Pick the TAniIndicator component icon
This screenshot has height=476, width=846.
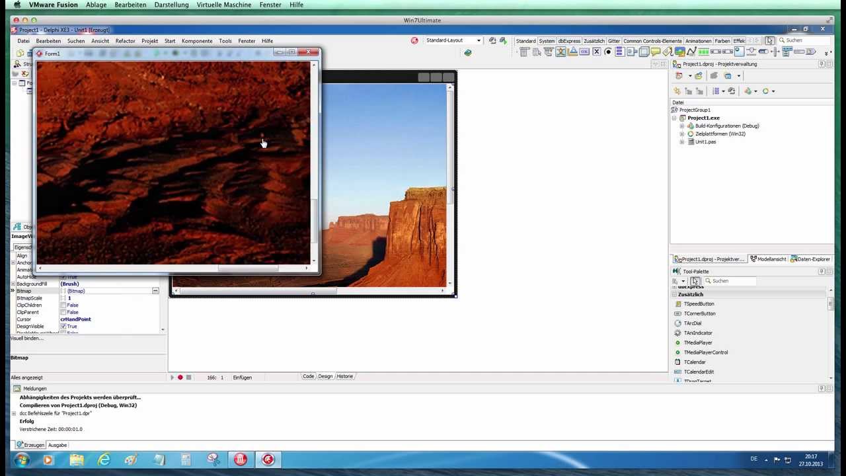tap(677, 333)
